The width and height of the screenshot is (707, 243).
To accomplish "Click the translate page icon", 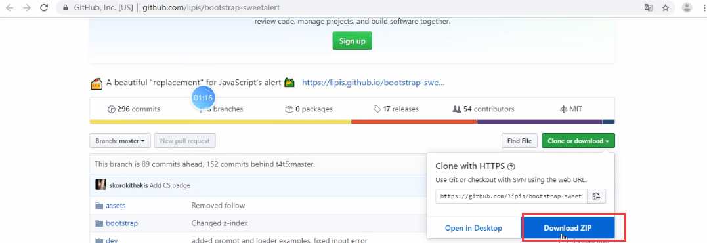I will pos(649,8).
